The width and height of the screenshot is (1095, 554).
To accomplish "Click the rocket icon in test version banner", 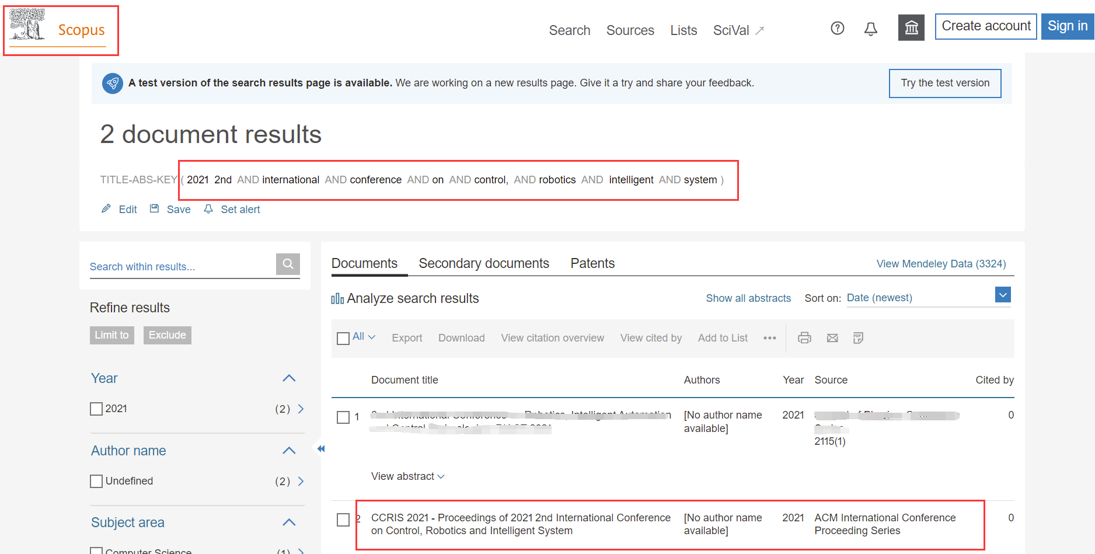I will (x=113, y=83).
